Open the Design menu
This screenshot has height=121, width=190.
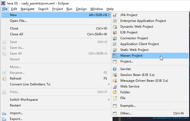[x=81, y=9]
